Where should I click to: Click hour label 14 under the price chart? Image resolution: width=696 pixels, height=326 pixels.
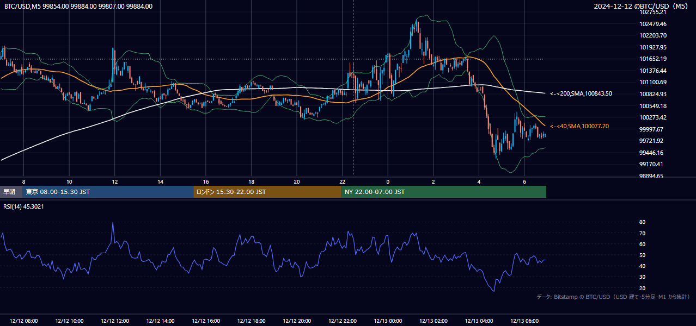[161, 181]
